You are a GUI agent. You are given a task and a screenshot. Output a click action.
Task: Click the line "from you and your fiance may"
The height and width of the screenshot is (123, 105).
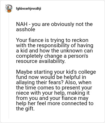pyautogui.click(x=52, y=98)
